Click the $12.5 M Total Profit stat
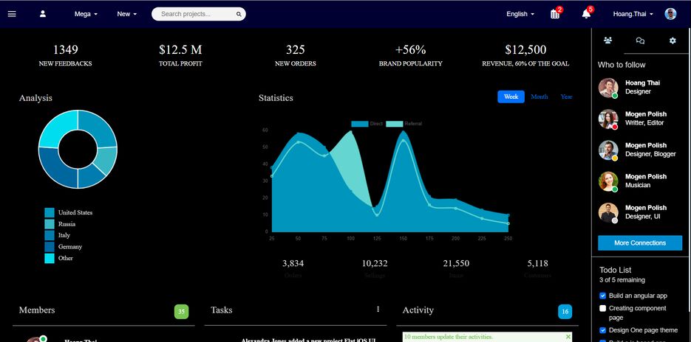The height and width of the screenshot is (342, 691). tap(180, 55)
